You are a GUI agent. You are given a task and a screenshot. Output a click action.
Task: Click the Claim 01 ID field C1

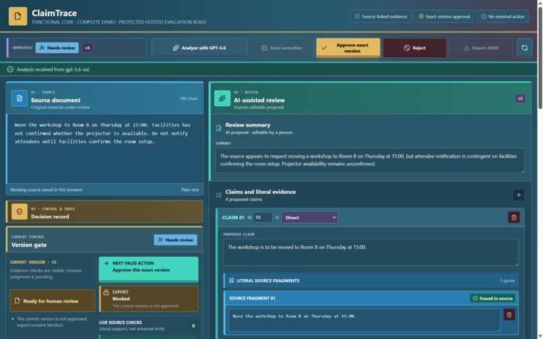[263, 217]
